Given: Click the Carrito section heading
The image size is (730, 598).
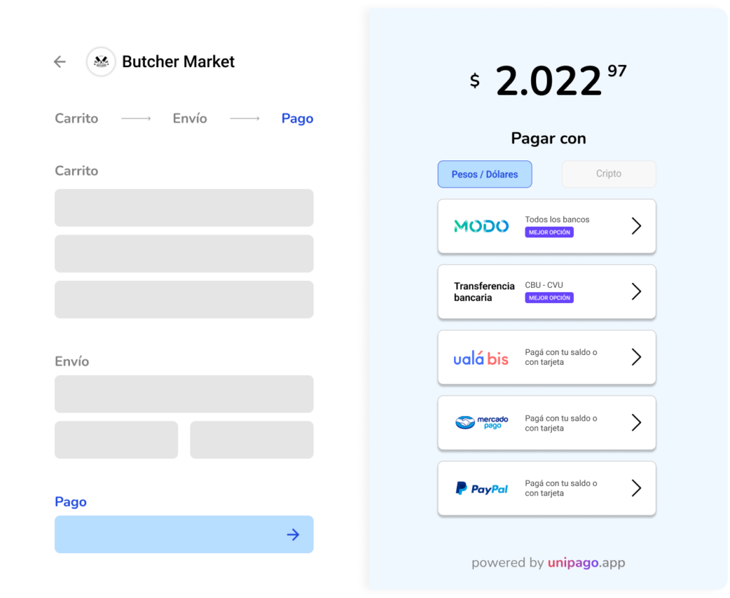Looking at the screenshot, I should 76,171.
